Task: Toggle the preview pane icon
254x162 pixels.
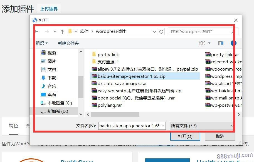Action: point(221,43)
